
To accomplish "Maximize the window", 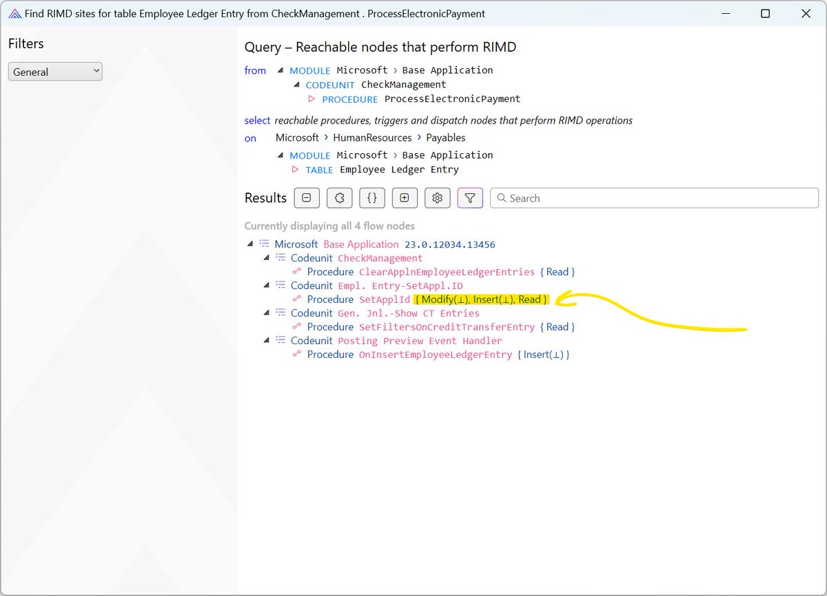I will pyautogui.click(x=765, y=14).
